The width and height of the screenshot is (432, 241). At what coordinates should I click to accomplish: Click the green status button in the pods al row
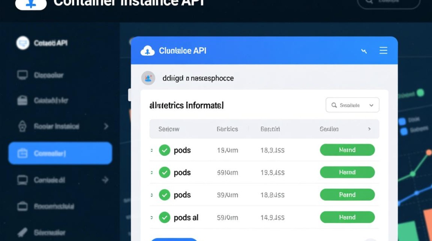[x=347, y=218]
